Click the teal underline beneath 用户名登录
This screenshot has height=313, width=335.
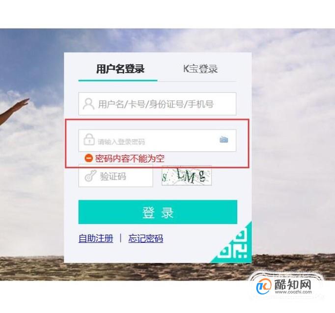(x=118, y=81)
